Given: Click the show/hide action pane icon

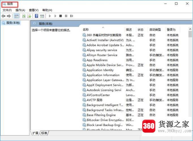Looking at the screenshot, I should tap(42, 16).
